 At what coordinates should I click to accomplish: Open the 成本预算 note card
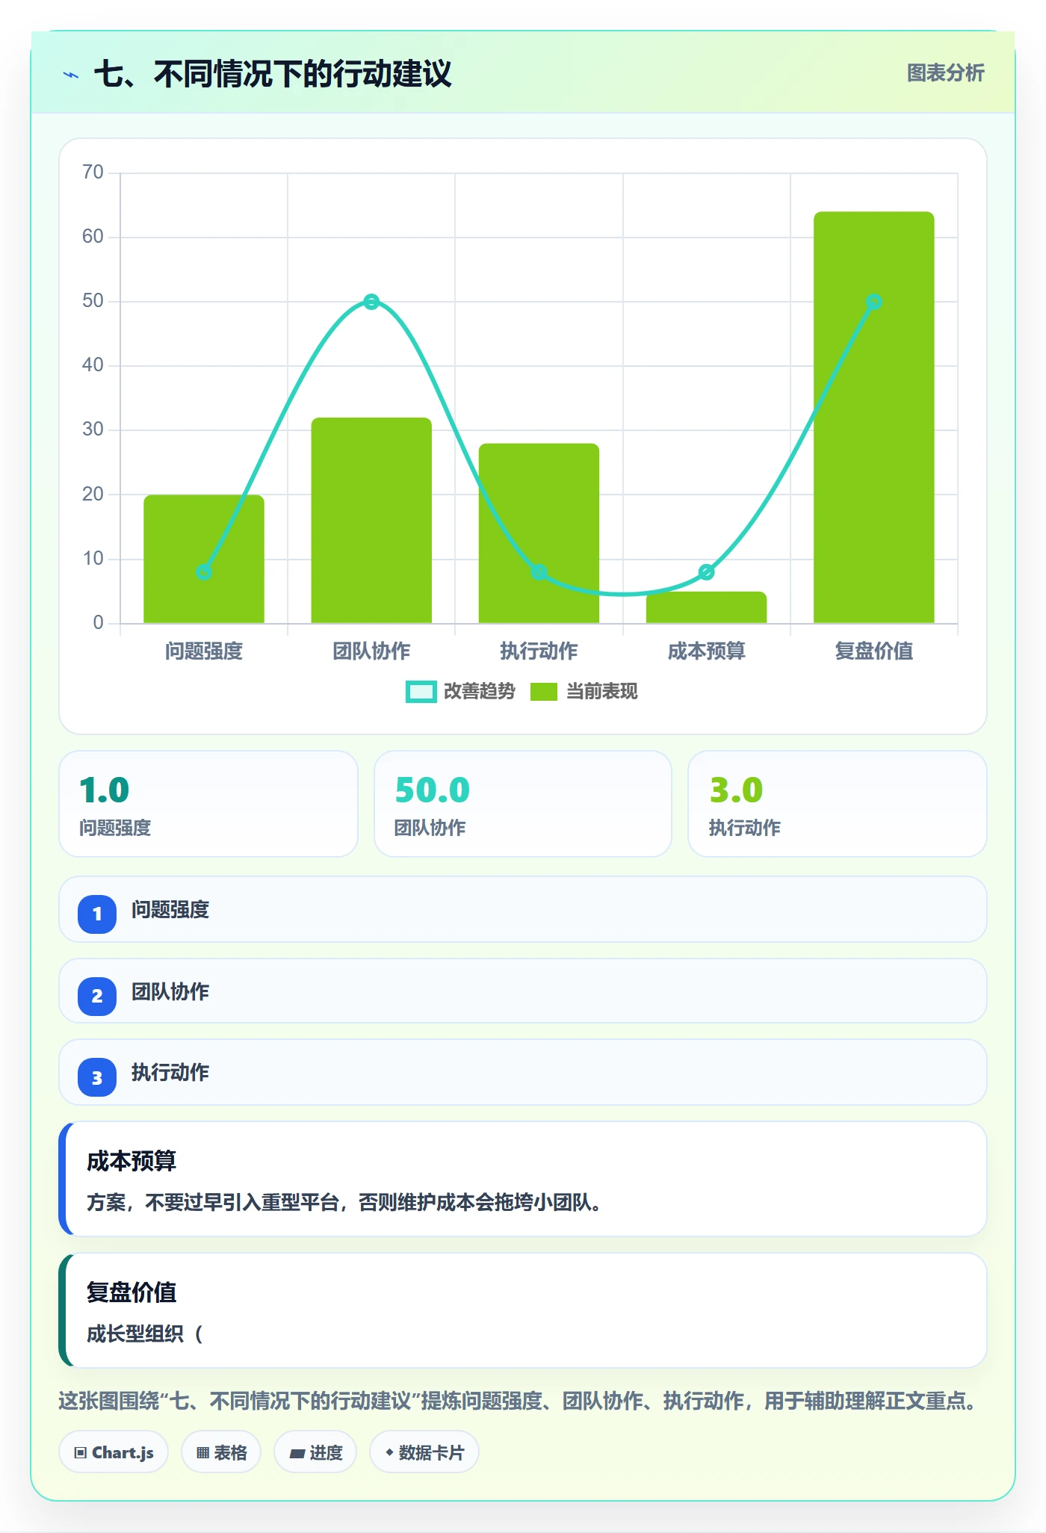[x=523, y=1179]
